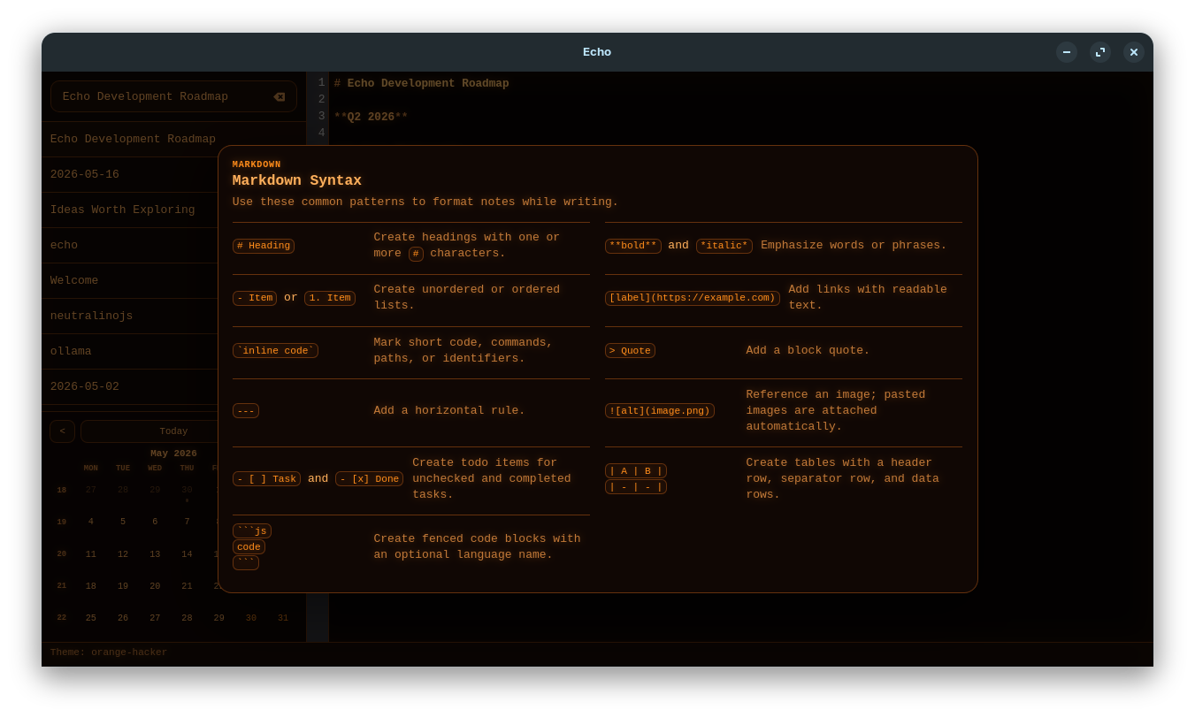Select May 13 in the calendar
Image resolution: width=1195 pixels, height=717 pixels.
pyautogui.click(x=155, y=554)
